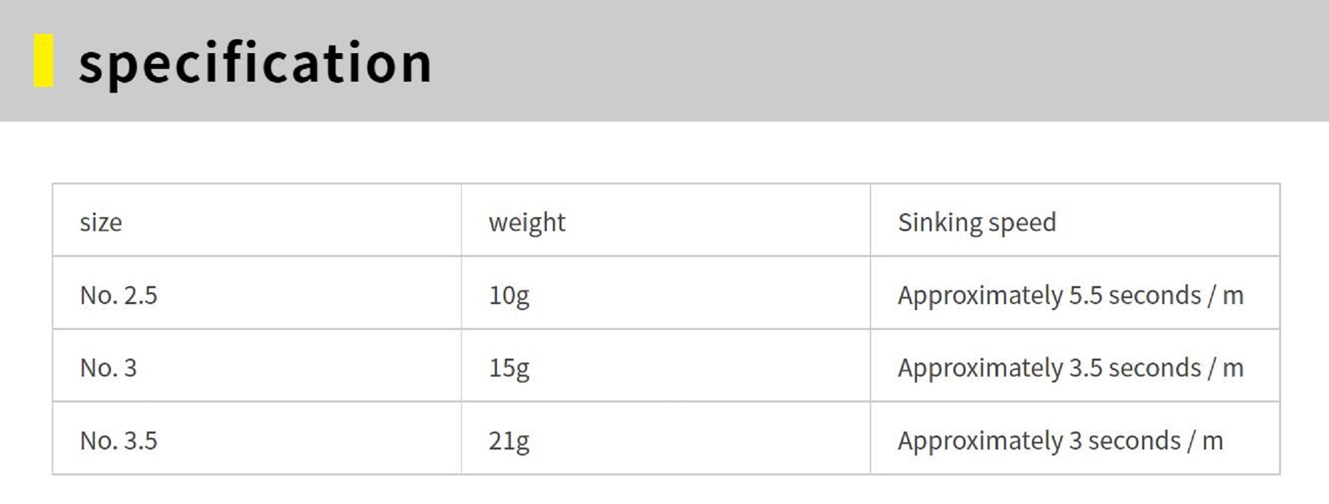The width and height of the screenshot is (1329, 504).
Task: Click empty gray banner right of heading
Action: click(864, 61)
